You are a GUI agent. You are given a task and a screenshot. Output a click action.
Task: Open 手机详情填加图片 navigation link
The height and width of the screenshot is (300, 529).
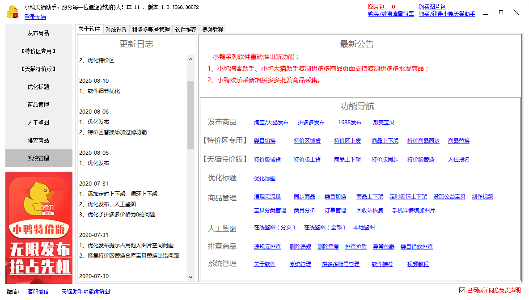coord(414,211)
